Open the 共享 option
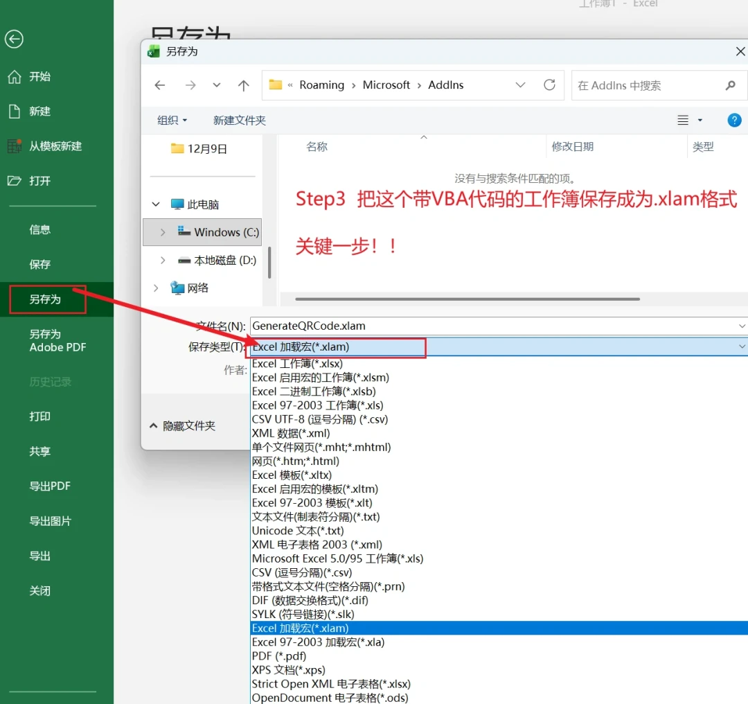Viewport: 748px width, 704px height. coord(39,451)
